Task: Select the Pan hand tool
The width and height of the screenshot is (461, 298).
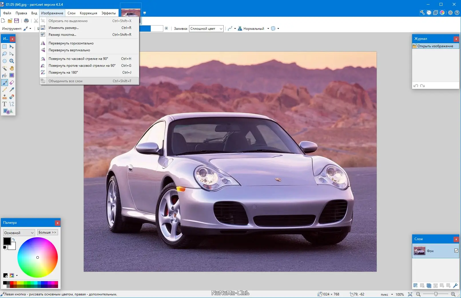Action: click(12, 68)
